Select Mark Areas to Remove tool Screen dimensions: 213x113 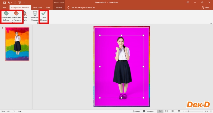(x=16, y=16)
